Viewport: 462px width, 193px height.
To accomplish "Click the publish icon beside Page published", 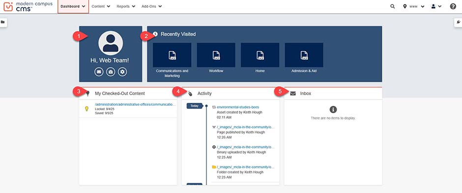I will click(214, 127).
